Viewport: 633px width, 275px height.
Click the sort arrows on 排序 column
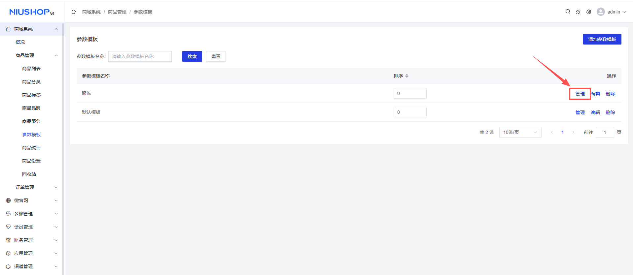click(x=407, y=76)
